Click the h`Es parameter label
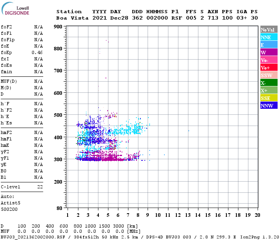Image resolution: width=280 pixels, height=240 pixels. click(6, 123)
